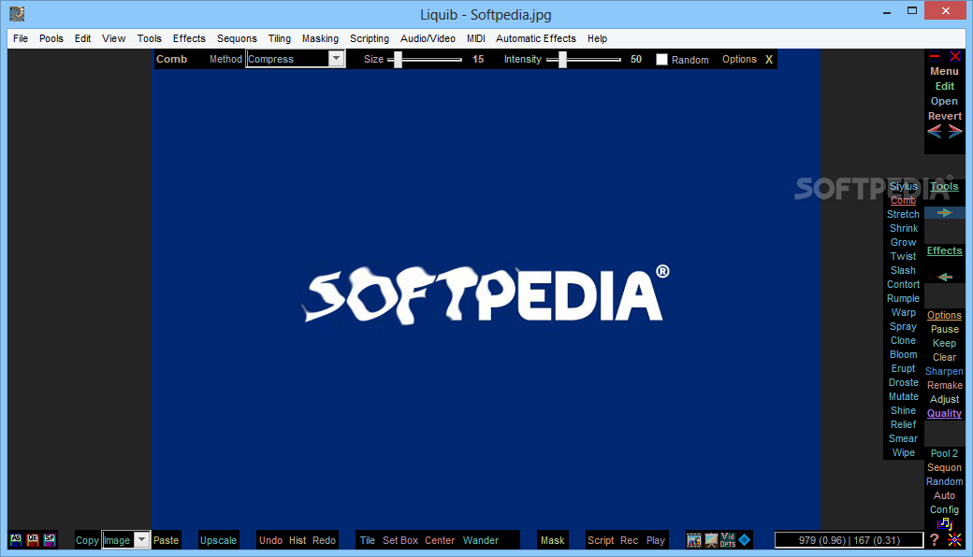
Task: Click the Tile button
Action: pos(368,540)
